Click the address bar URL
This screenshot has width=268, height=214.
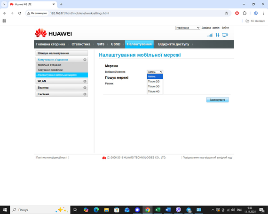click(x=79, y=13)
